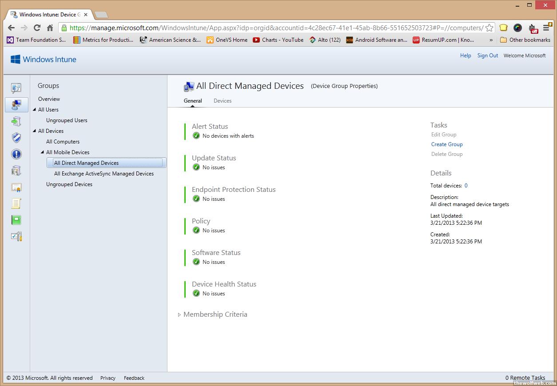Collapse the All Mobile Devices node
Screen dimensions: 557x386
click(43, 152)
